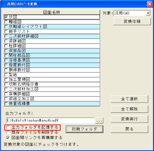Open folder browse button with three dots
The width and height of the screenshot is (154, 151).
pyautogui.click(x=99, y=121)
